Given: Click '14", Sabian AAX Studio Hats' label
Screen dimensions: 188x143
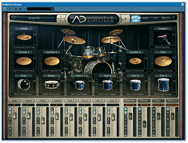Looking at the screenshot, I should coord(24,47).
